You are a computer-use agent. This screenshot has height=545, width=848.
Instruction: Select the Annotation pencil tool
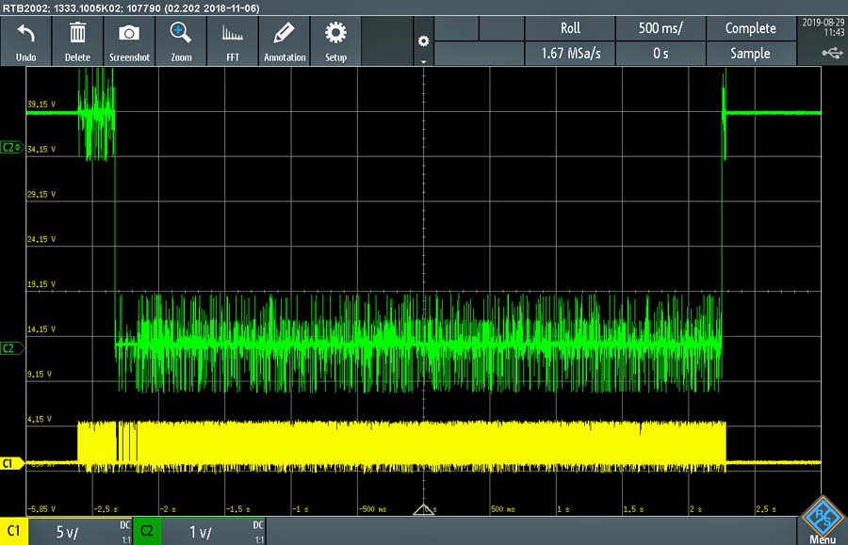[285, 41]
